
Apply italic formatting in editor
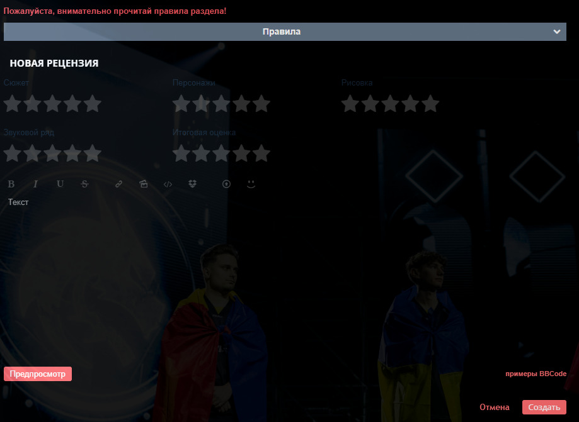35,184
